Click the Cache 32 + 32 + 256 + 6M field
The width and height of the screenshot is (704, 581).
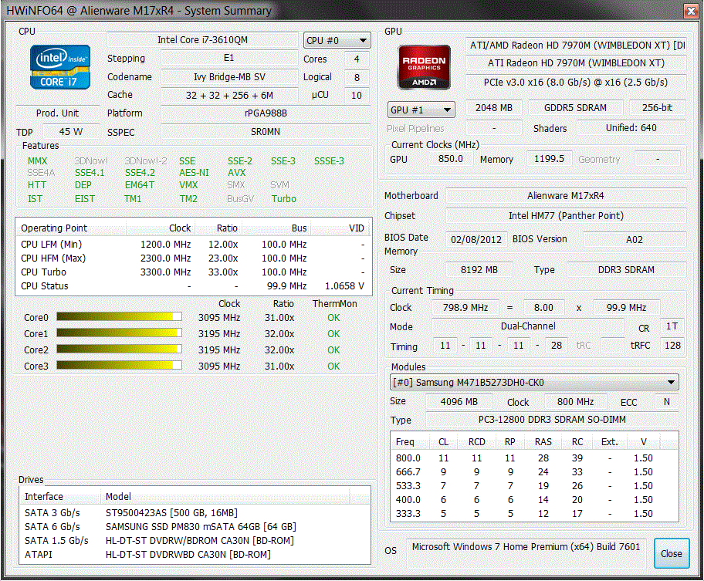pos(229,95)
